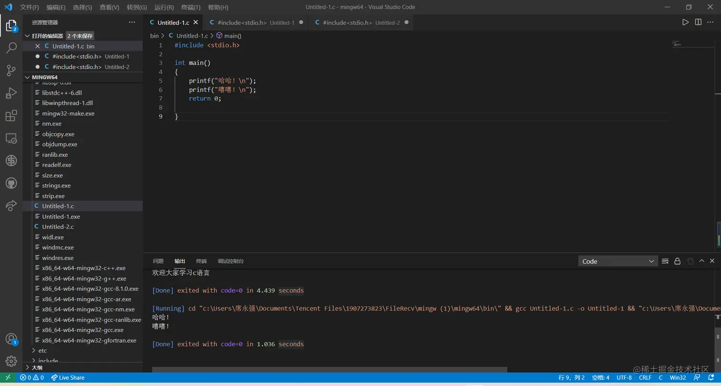The height and width of the screenshot is (386, 721).
Task: Open the output channel dropdown showing Code
Action: [618, 261]
